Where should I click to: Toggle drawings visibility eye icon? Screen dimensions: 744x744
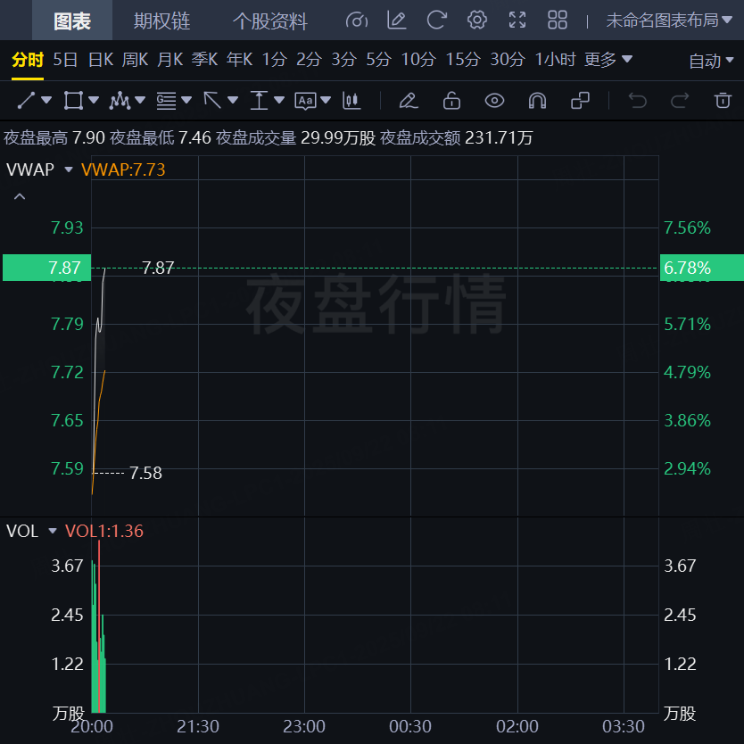[x=494, y=100]
